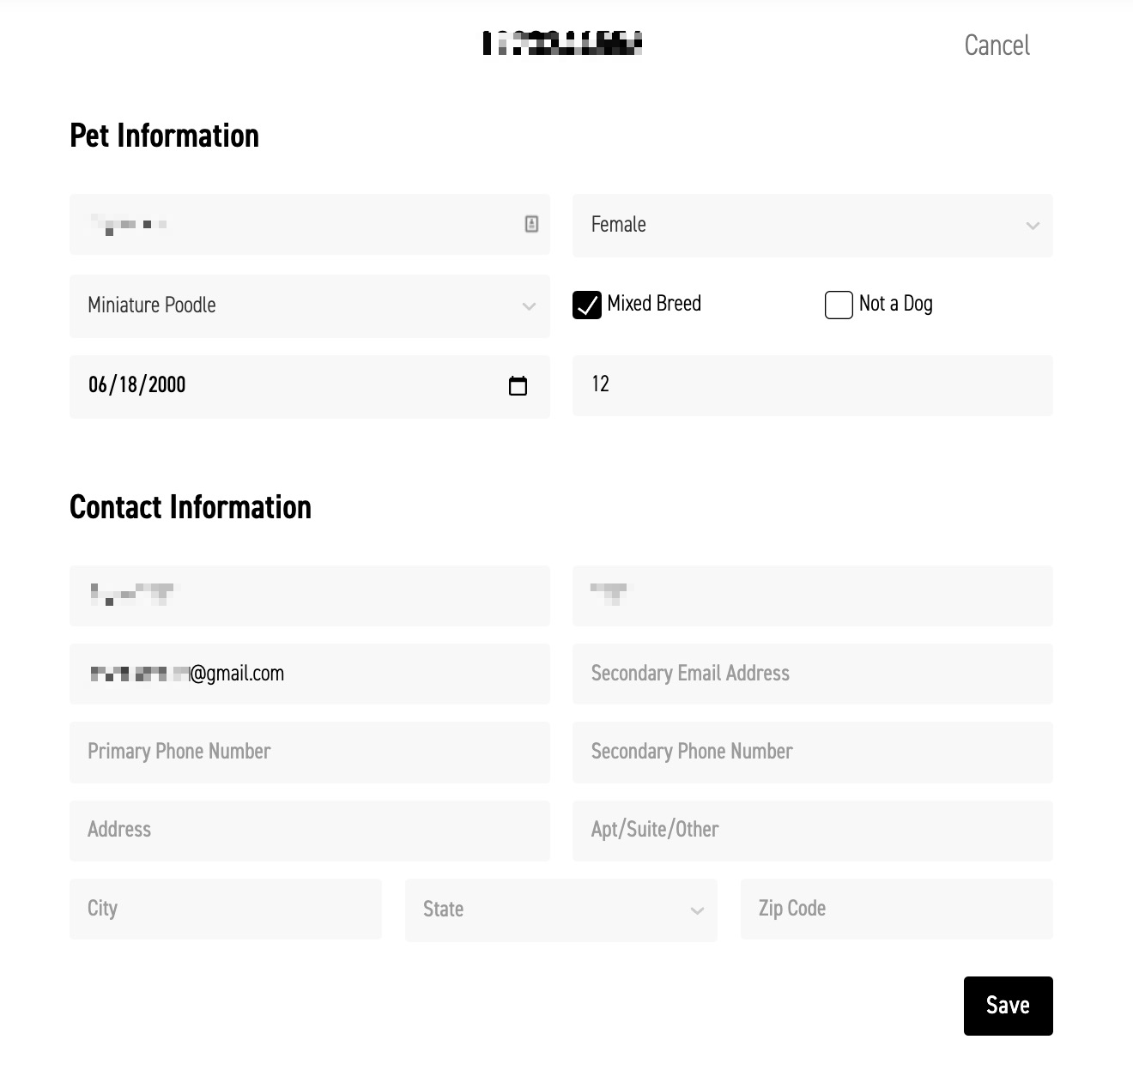Select the Apt/Suite/Other field
The height and width of the screenshot is (1076, 1133).
(x=812, y=831)
